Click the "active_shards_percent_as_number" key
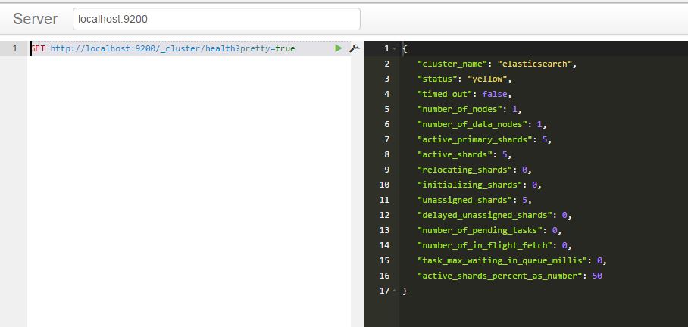Screen dimensions: 688x327 pyautogui.click(x=500, y=276)
